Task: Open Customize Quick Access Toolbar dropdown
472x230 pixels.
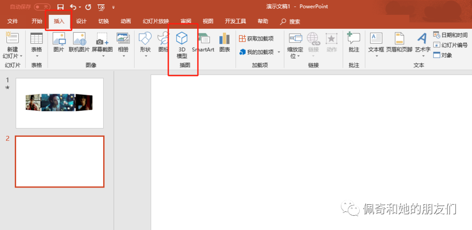Action: coord(114,7)
